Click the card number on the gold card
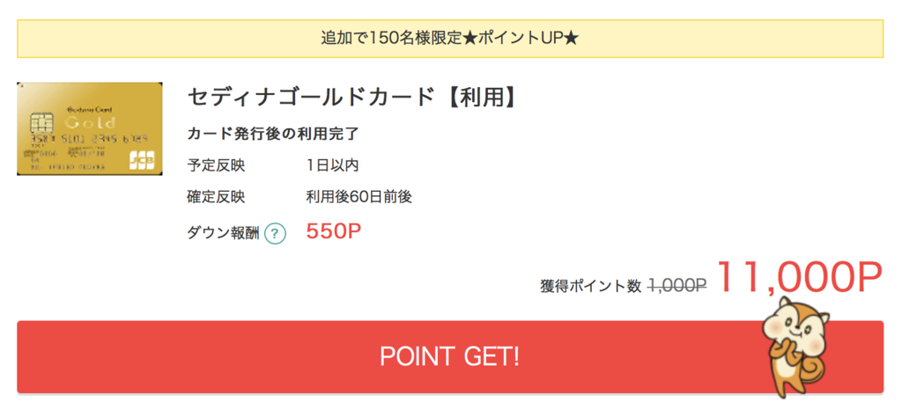 89,138
